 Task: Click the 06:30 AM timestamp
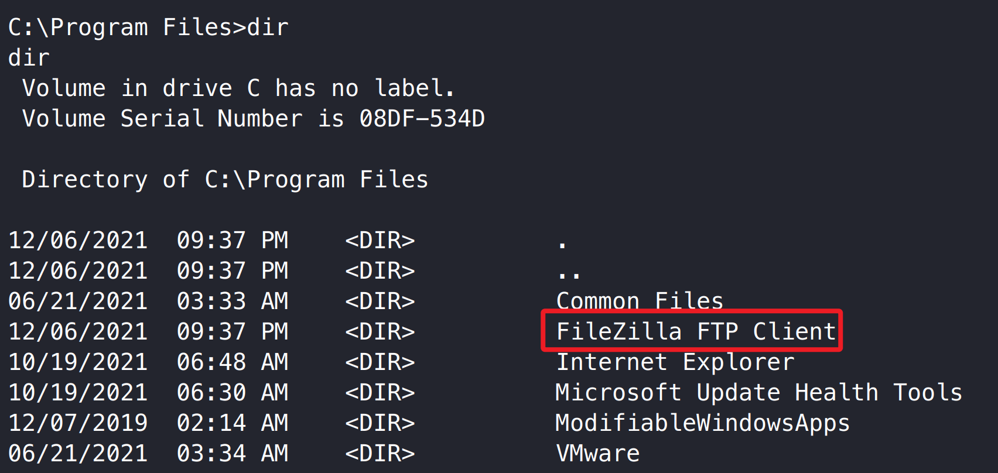point(232,392)
